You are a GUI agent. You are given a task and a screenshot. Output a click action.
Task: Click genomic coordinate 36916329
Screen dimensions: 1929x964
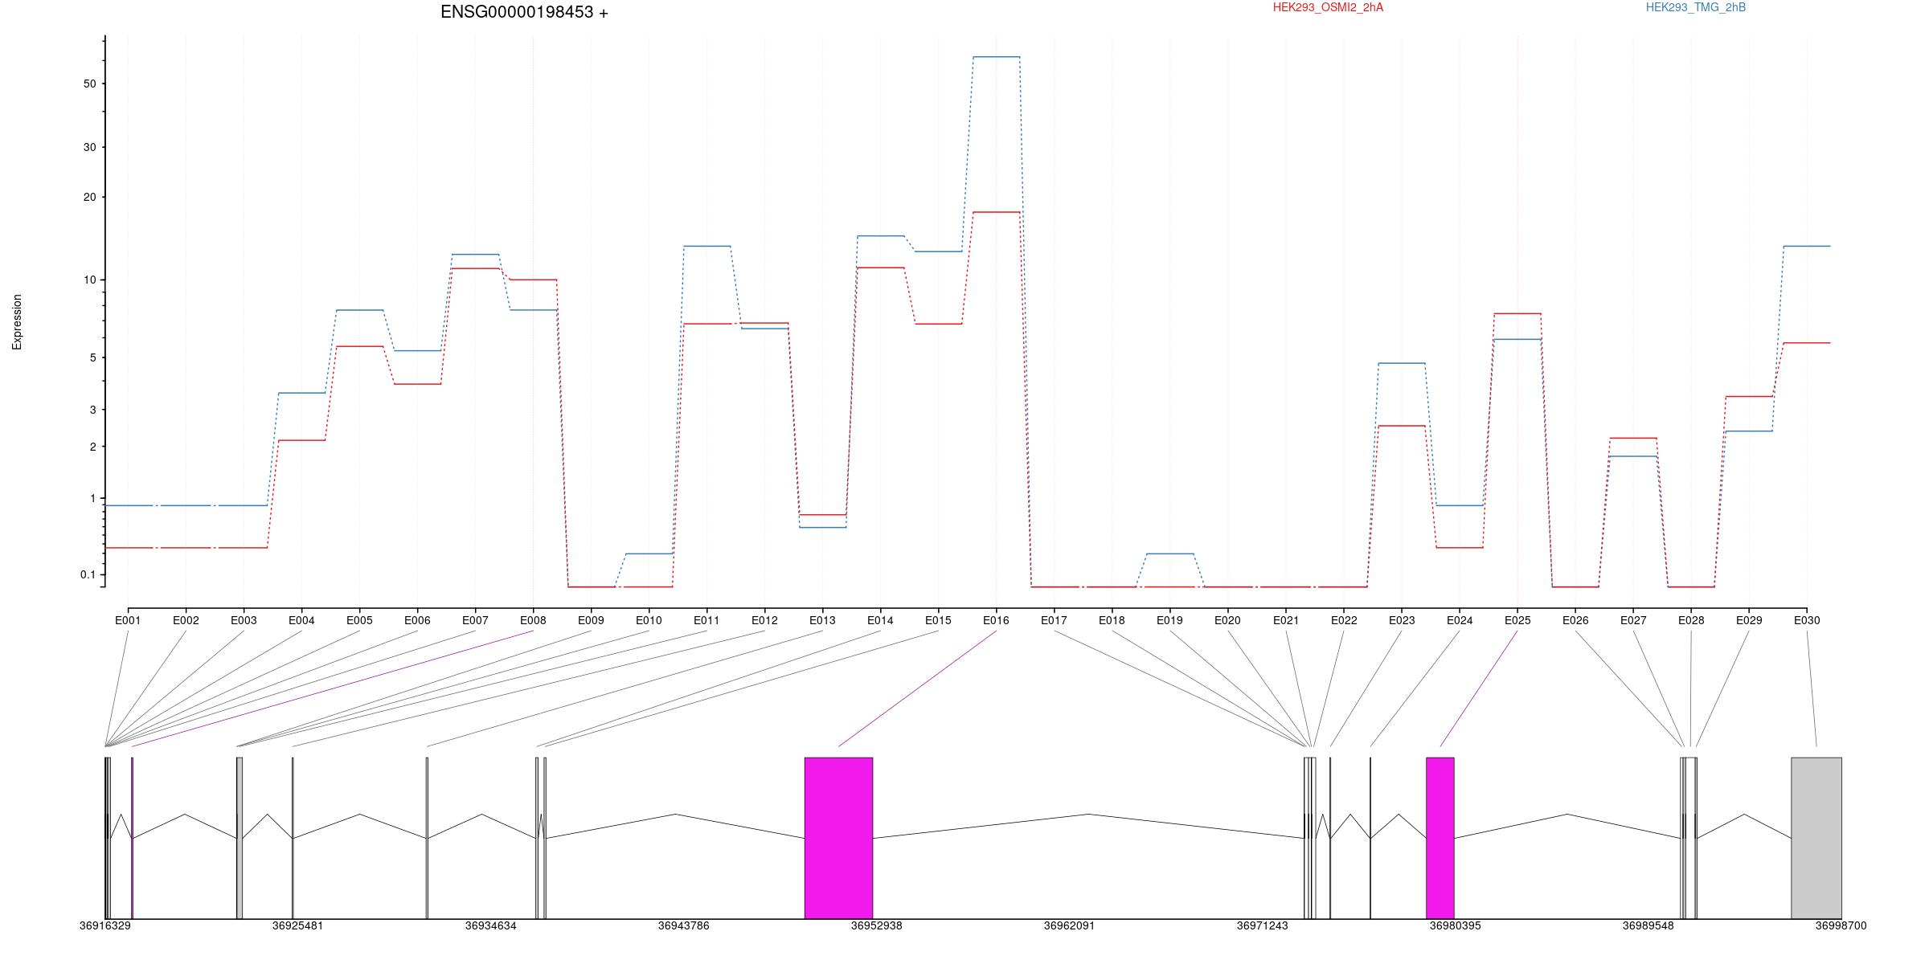pos(105,925)
